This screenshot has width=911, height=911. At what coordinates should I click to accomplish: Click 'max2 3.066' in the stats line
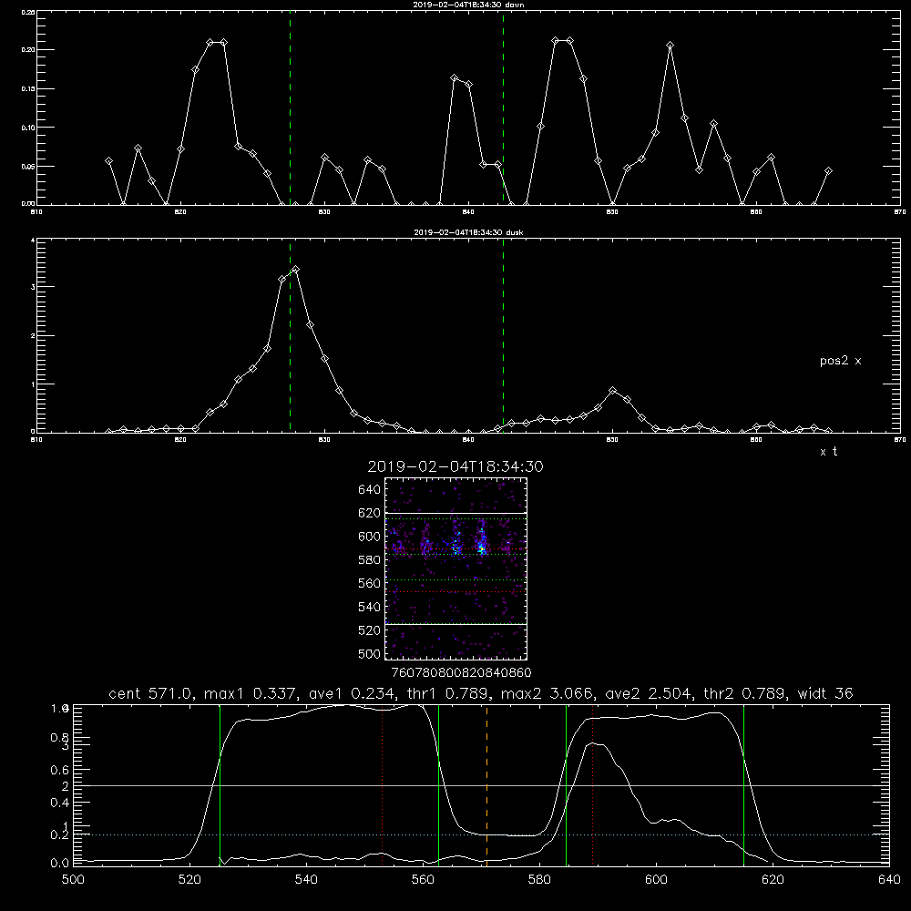(x=547, y=693)
